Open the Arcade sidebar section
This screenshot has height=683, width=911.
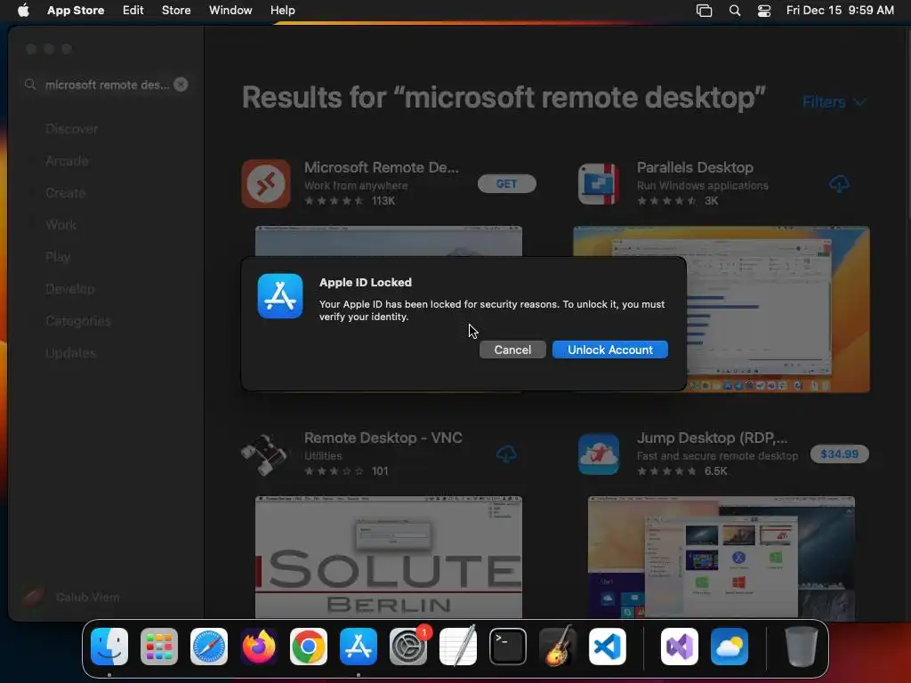point(67,161)
